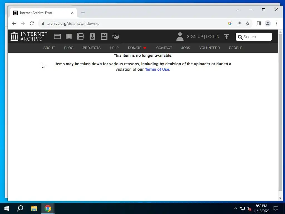
Task: Click the user avatar icon
Action: tap(180, 37)
